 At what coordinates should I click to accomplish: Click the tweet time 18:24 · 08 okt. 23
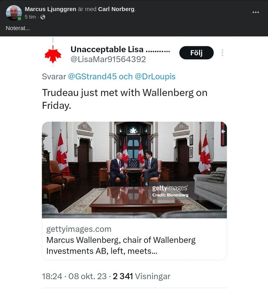tap(75, 276)
